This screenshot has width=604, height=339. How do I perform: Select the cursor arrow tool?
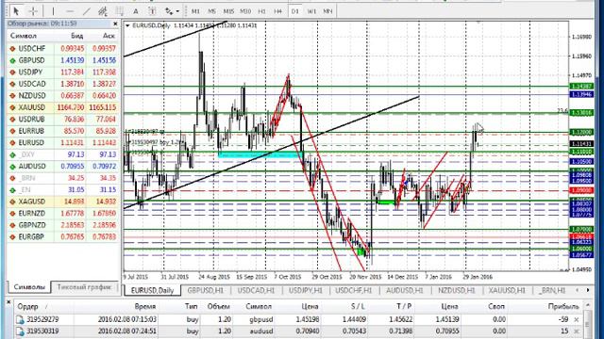coord(16,11)
